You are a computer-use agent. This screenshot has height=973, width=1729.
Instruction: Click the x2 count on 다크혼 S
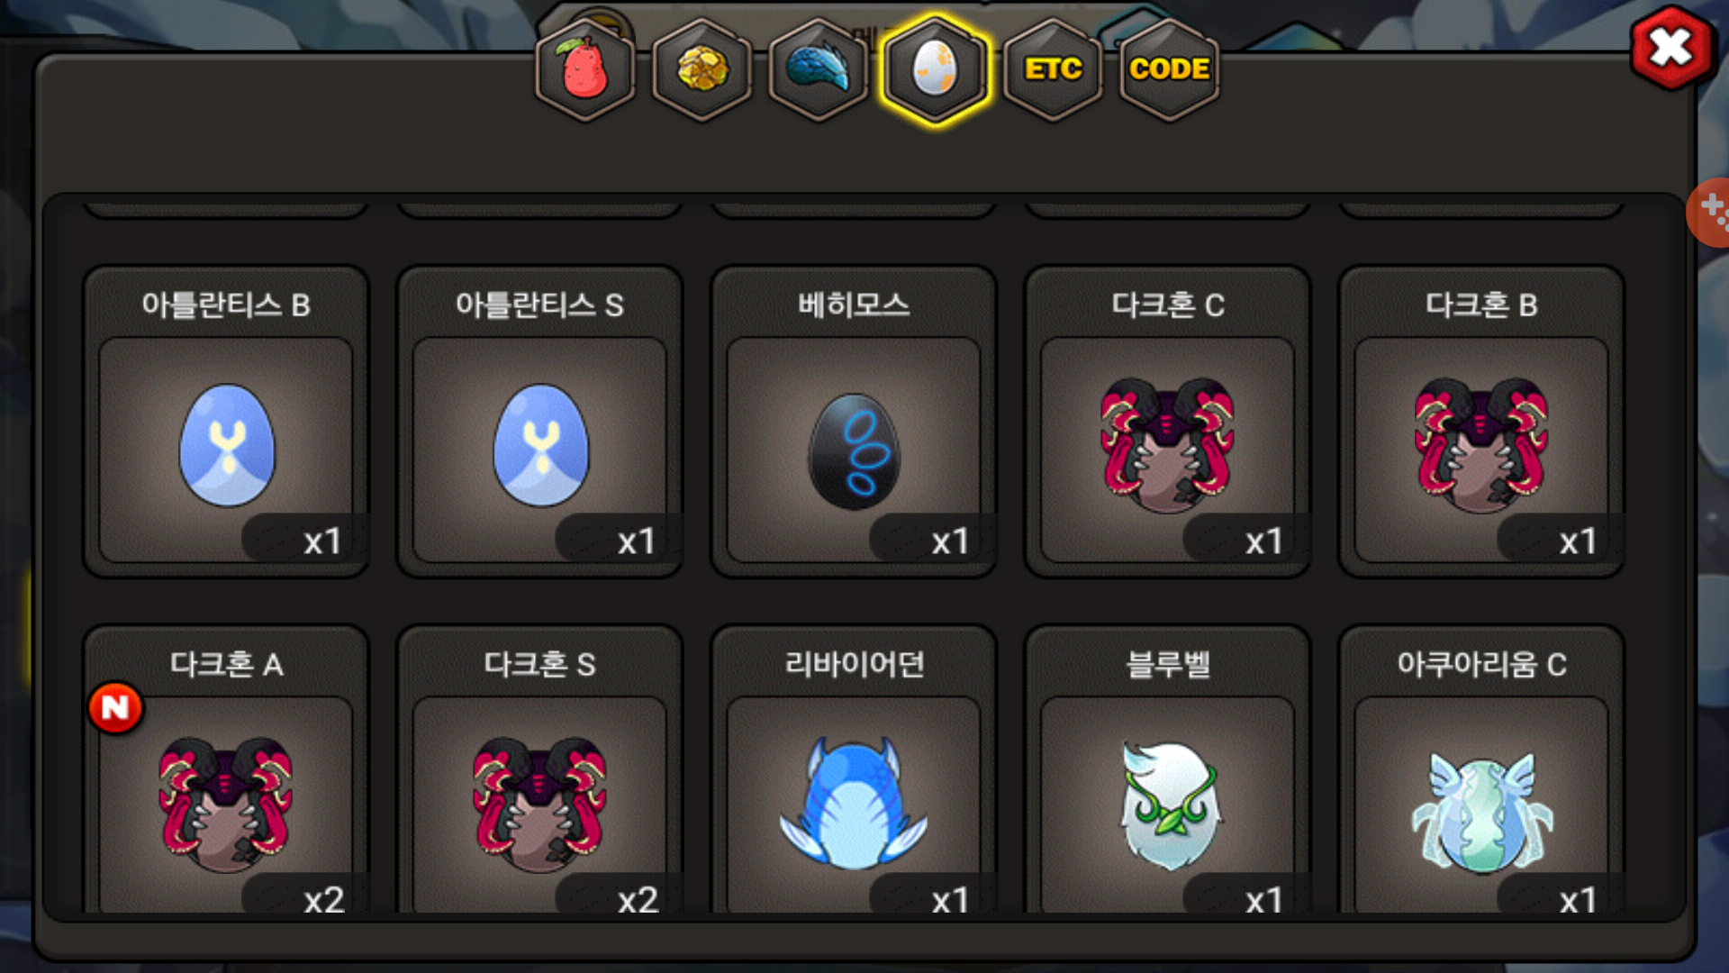pos(637,899)
